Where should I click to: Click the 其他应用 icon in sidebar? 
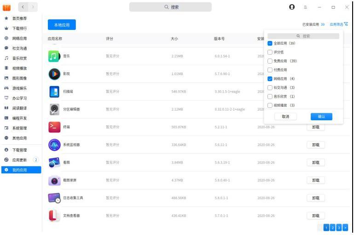click(6, 138)
